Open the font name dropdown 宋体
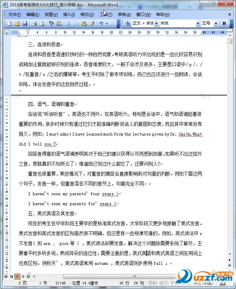The height and width of the screenshot is (289, 236). coord(198,24)
